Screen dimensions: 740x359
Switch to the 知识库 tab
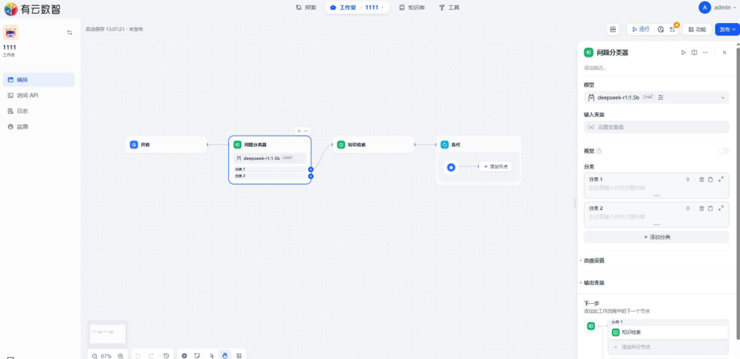coord(412,7)
